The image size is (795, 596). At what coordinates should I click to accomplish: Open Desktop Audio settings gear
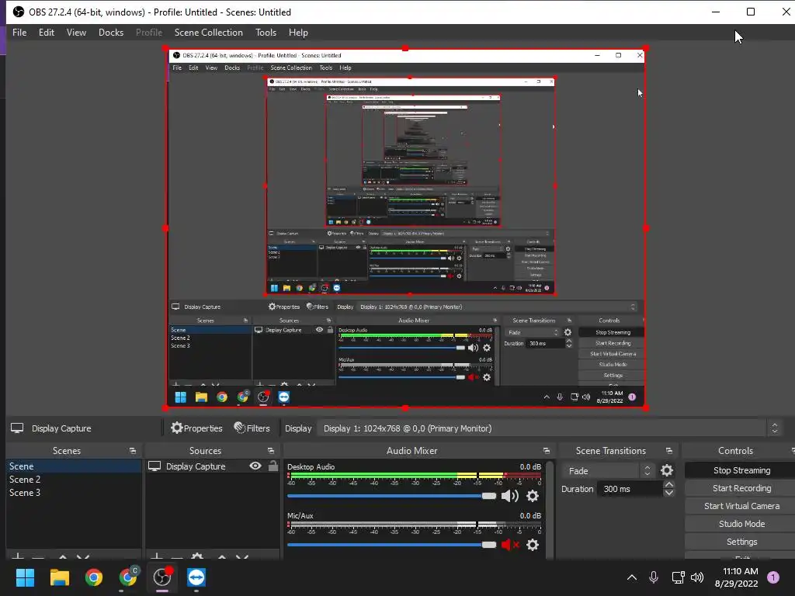point(533,496)
